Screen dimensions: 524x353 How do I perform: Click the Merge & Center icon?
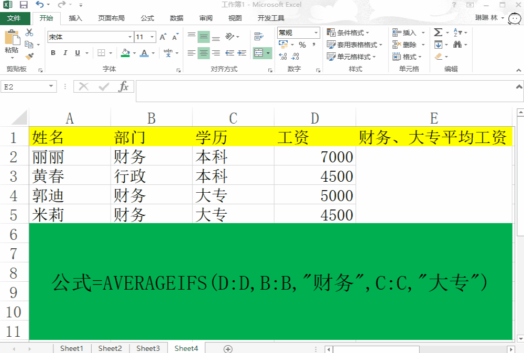259,53
